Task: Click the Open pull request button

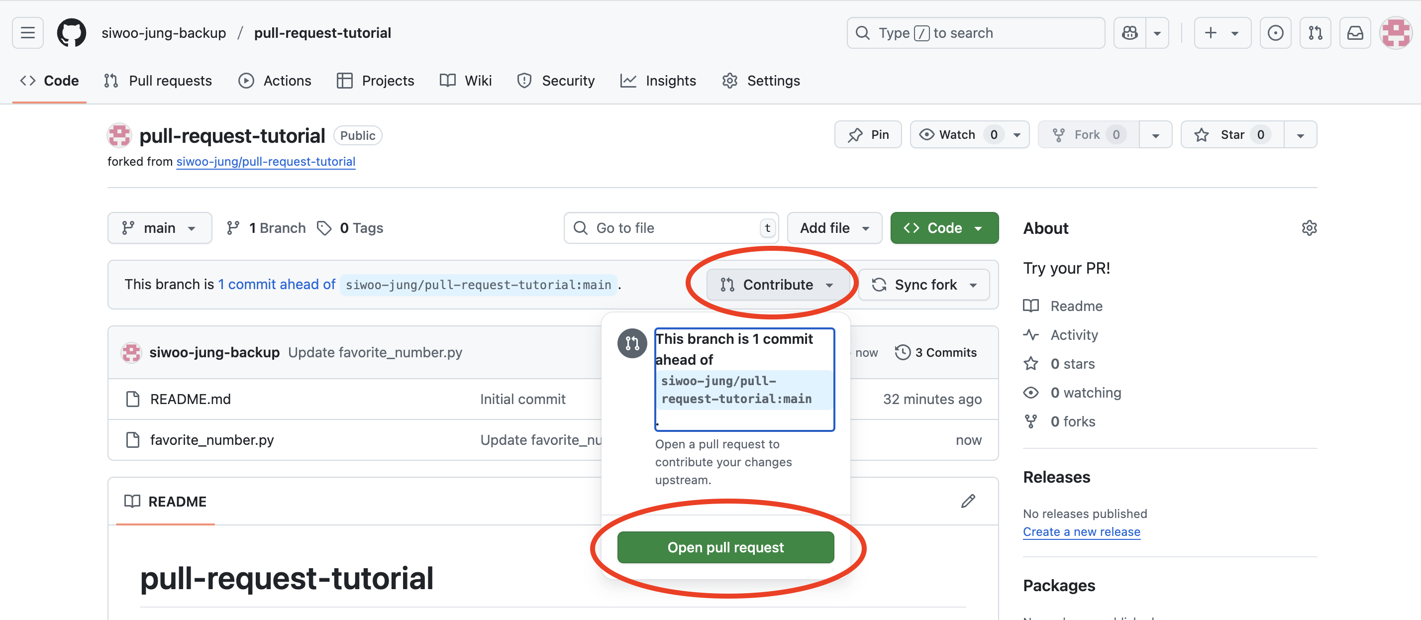Action: [725, 547]
